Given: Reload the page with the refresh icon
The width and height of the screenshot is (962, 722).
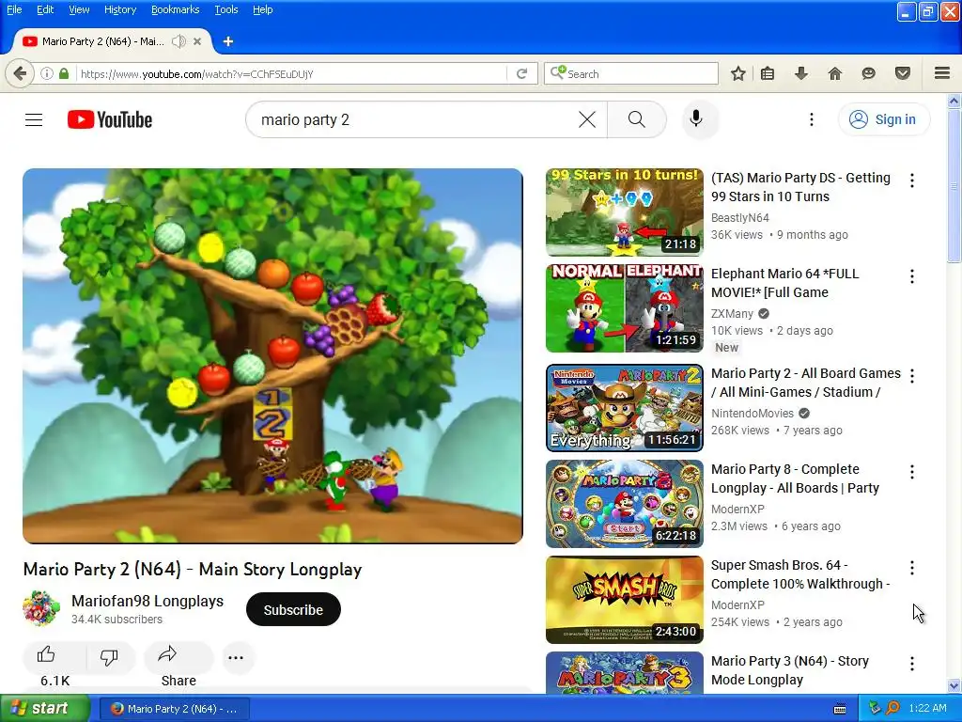Looking at the screenshot, I should point(522,73).
